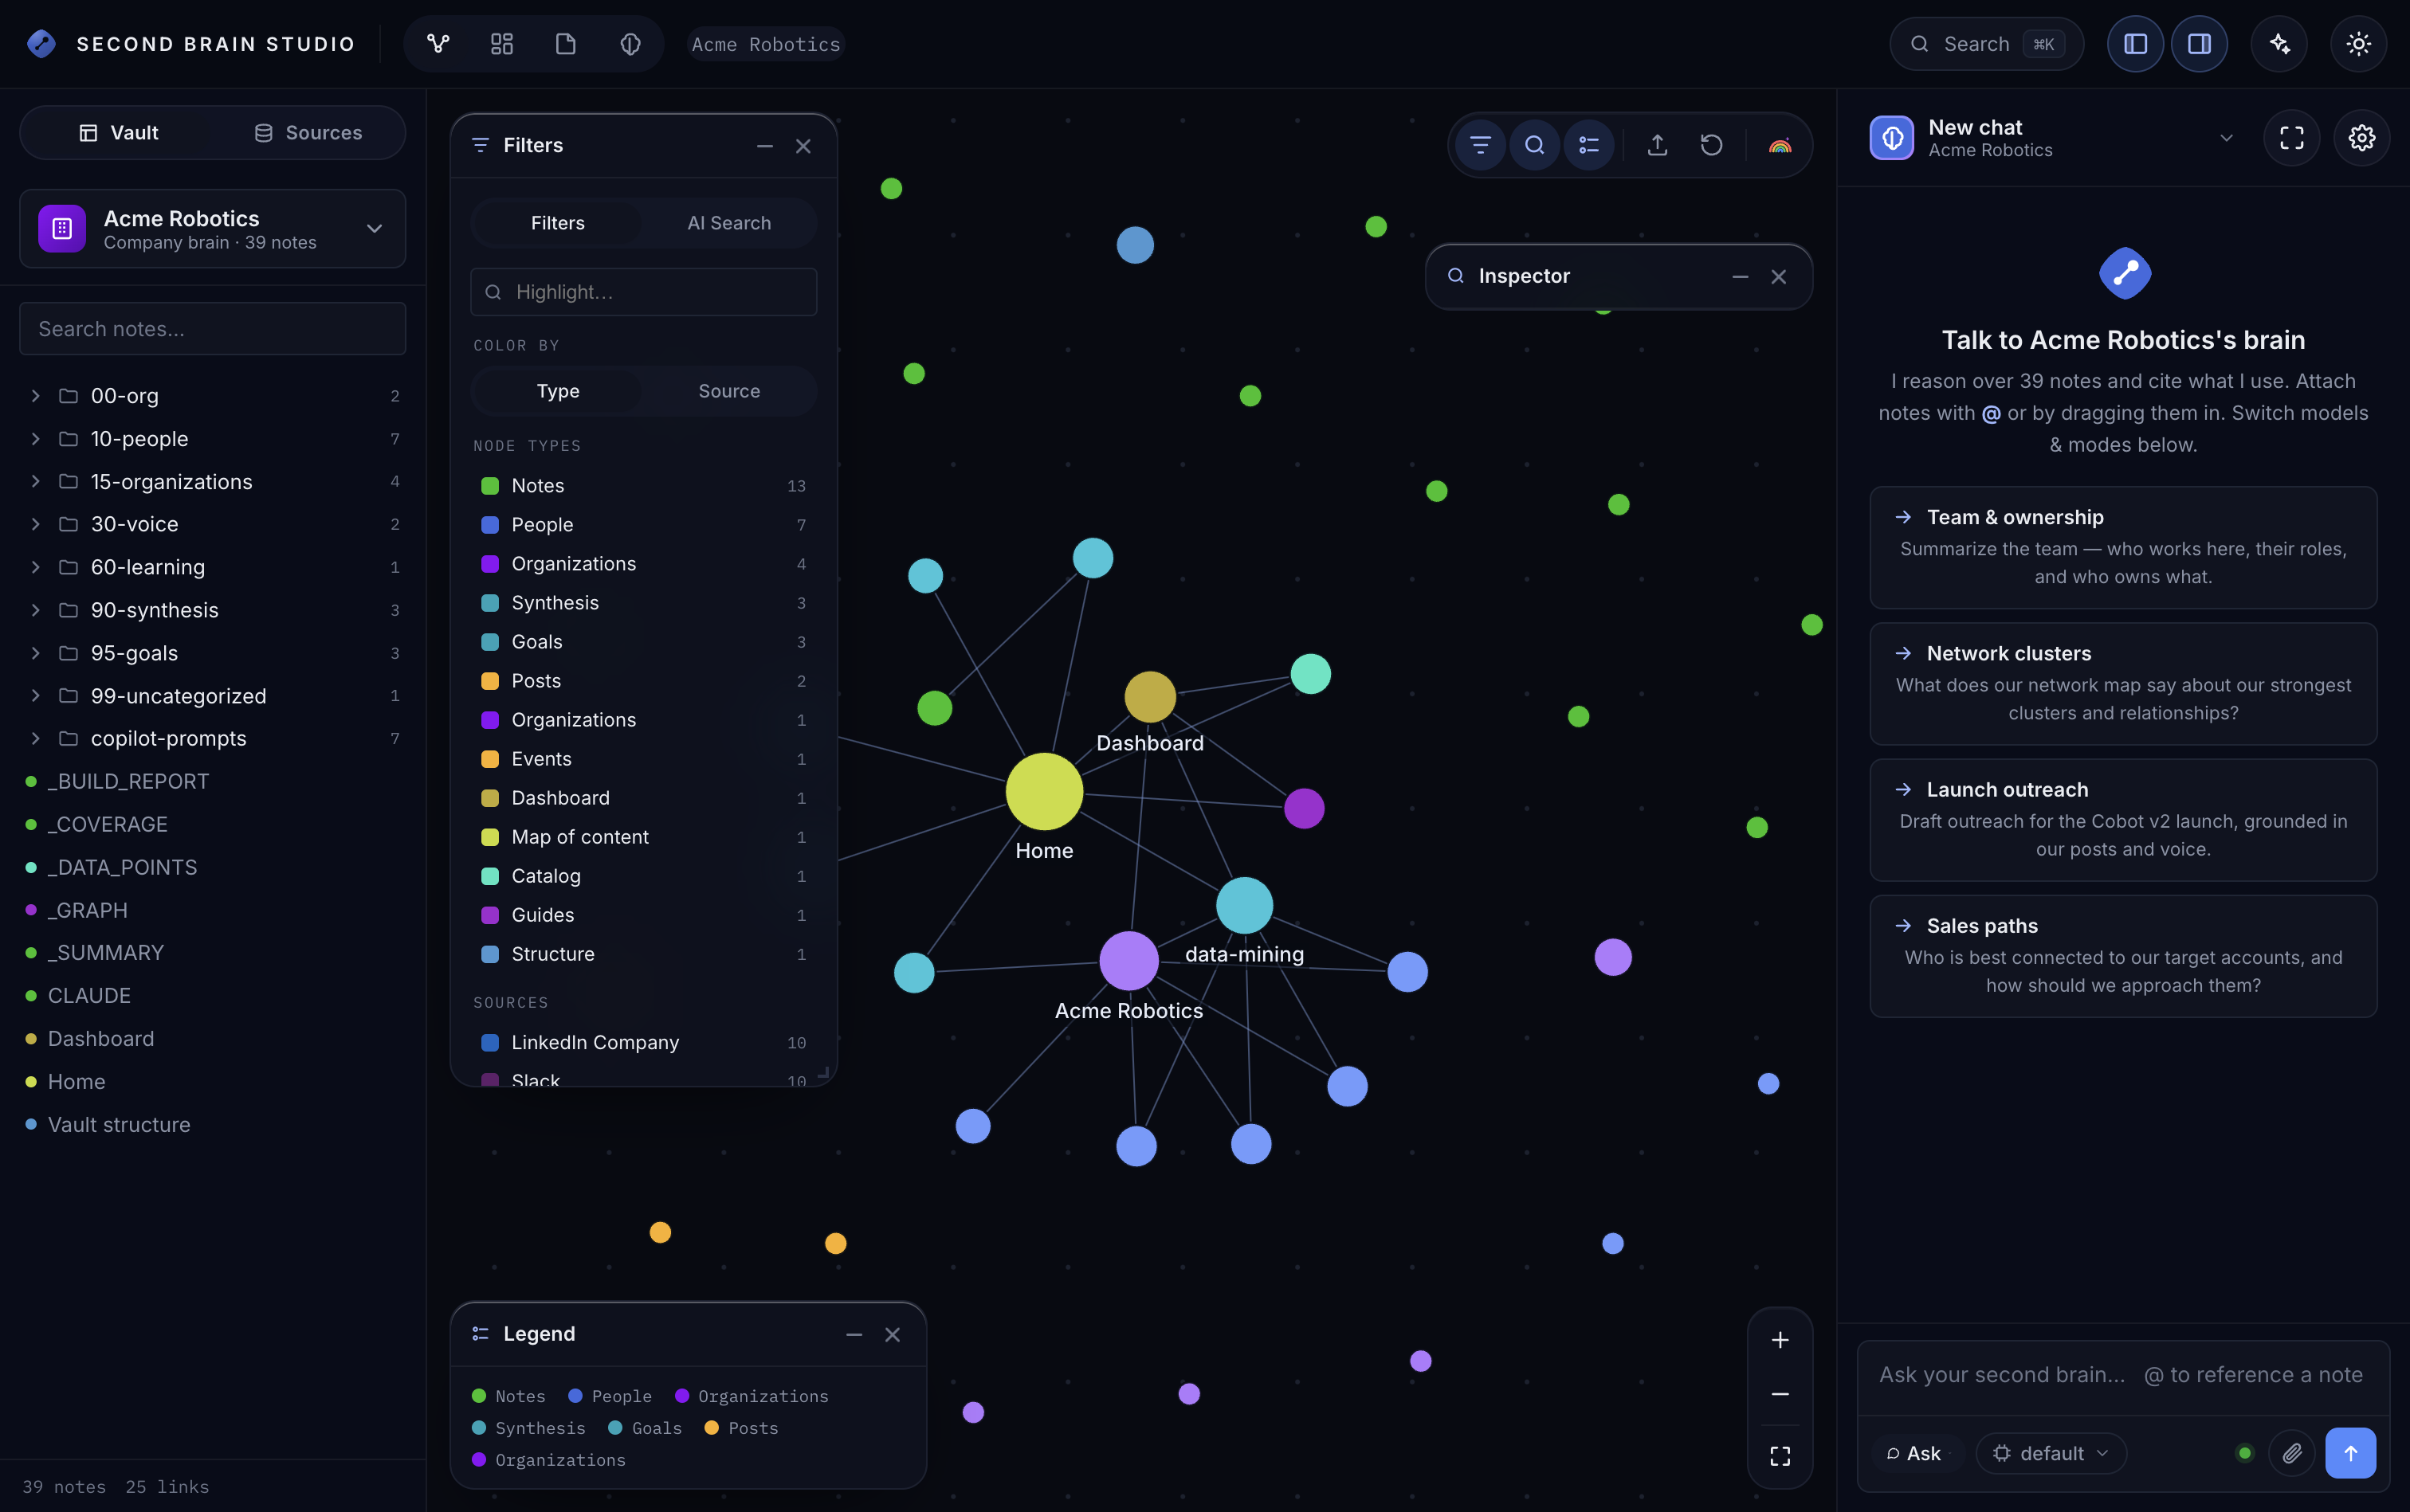The width and height of the screenshot is (2410, 1512).
Task: Toggle the right sidebar panel
Action: coord(2199,44)
